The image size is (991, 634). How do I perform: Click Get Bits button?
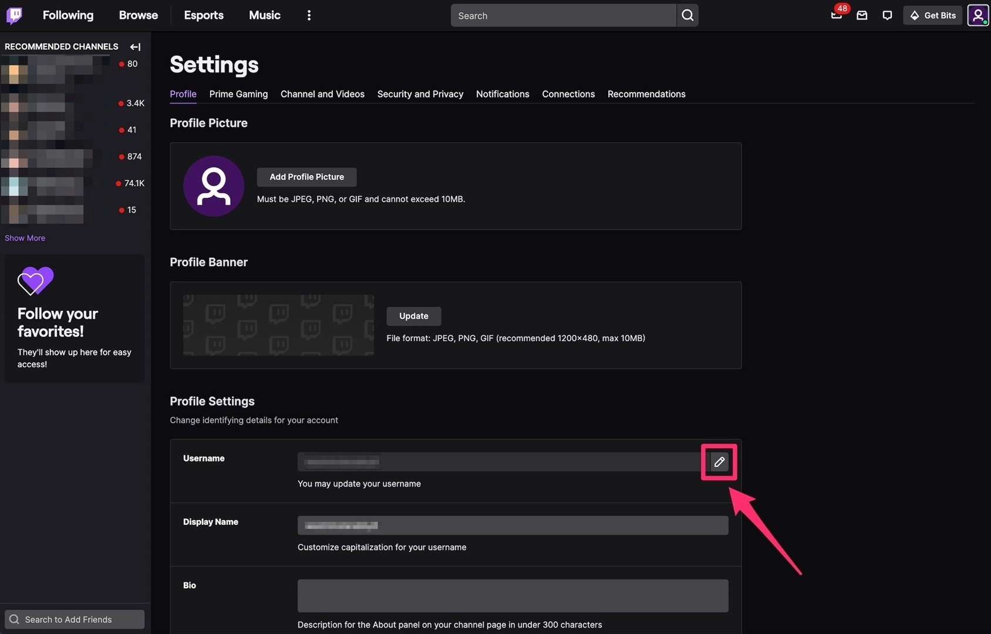[x=932, y=15]
